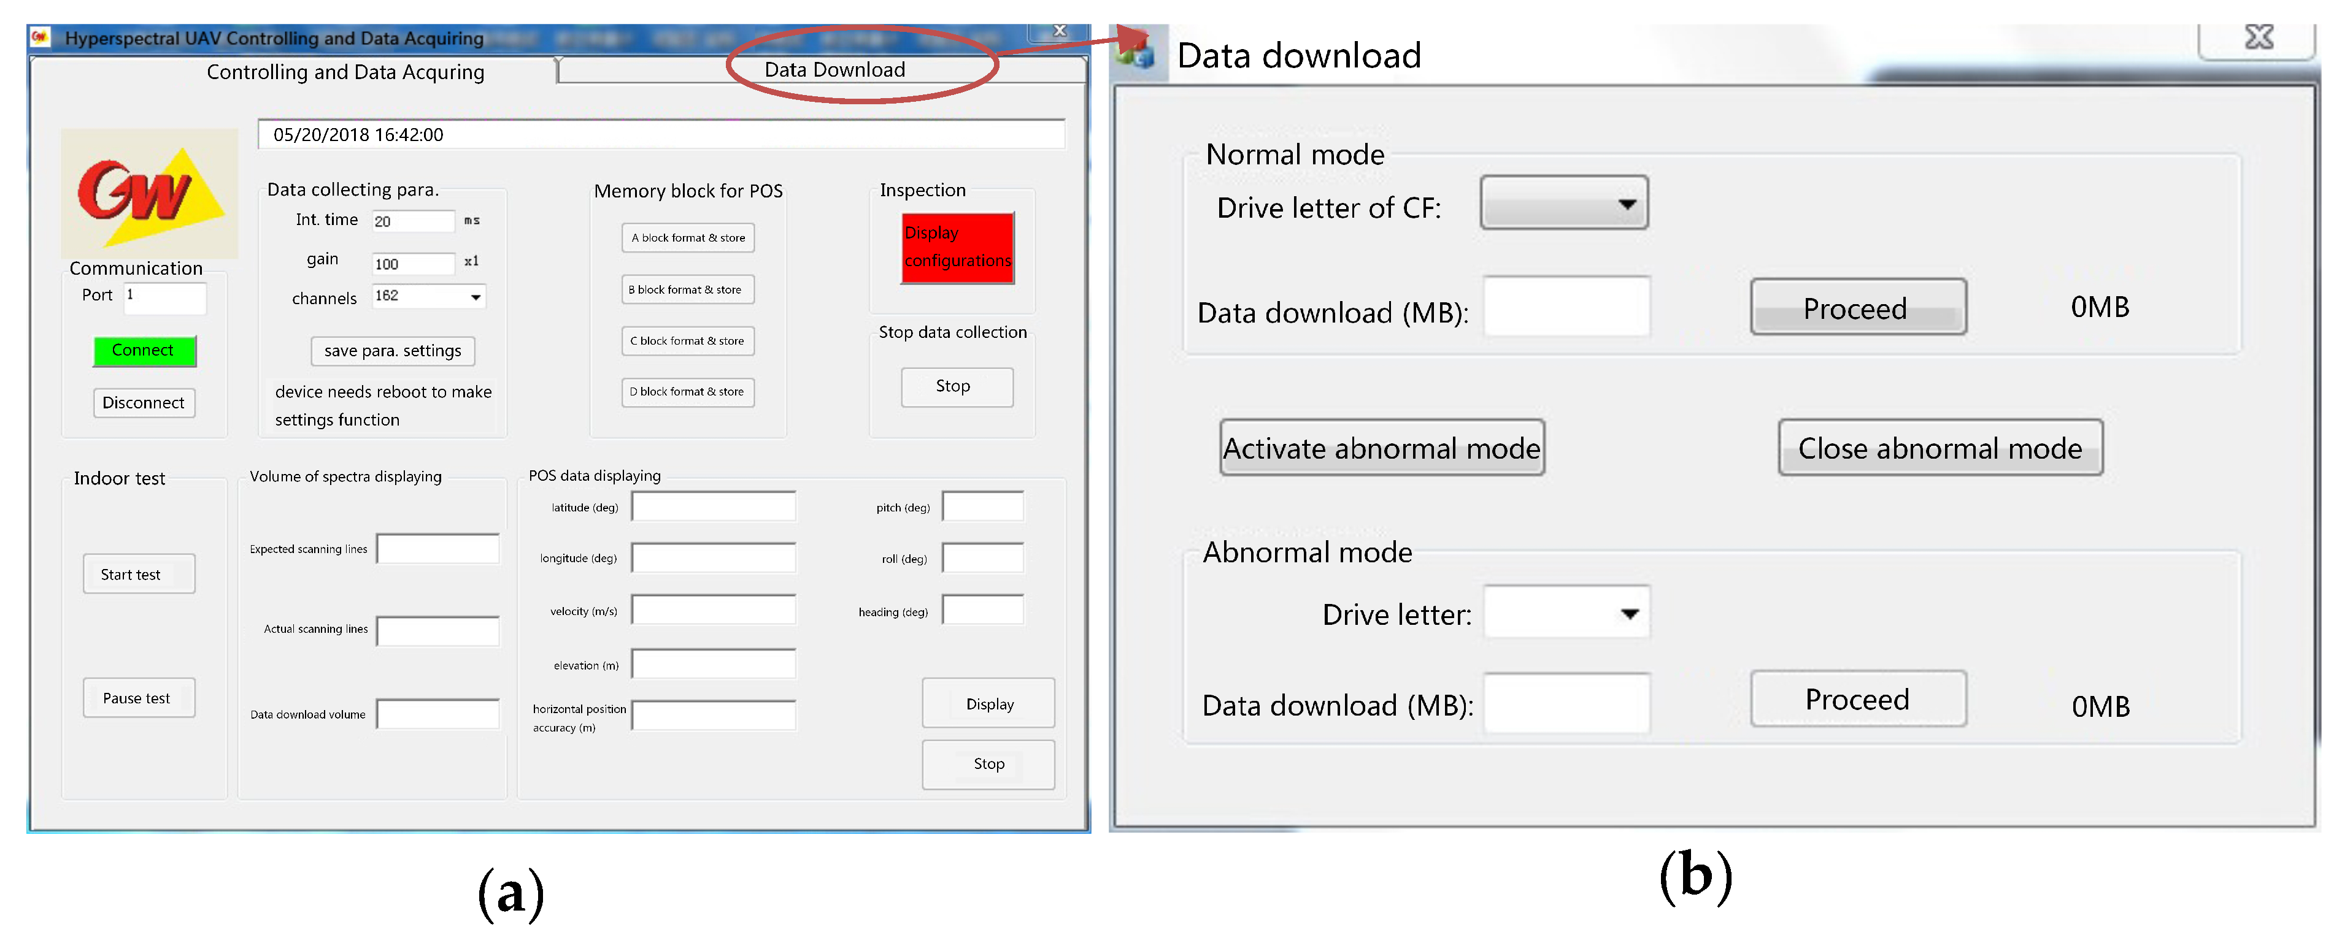Click the Actual scanning lines field
2350x940 pixels.
coord(438,632)
